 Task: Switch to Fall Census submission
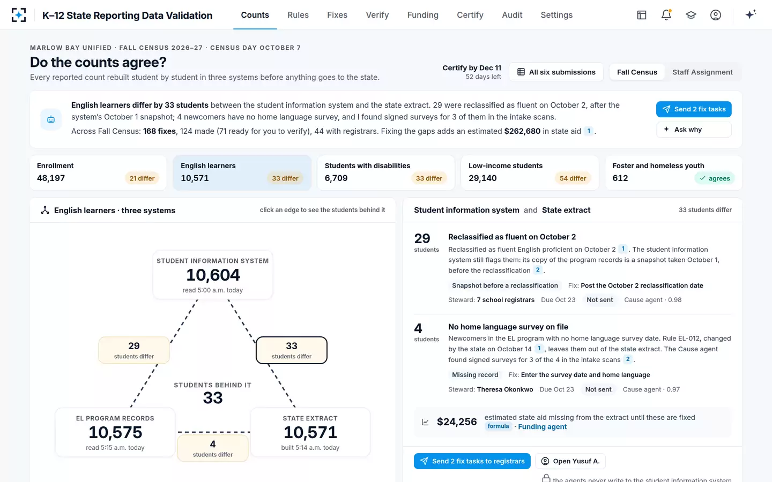pyautogui.click(x=637, y=72)
